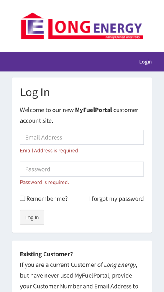Click the Log In page heading
Viewport: 164px width, 292px height.
coord(35,92)
